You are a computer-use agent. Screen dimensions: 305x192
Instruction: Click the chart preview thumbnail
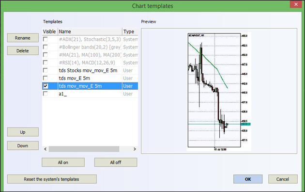[219, 92]
